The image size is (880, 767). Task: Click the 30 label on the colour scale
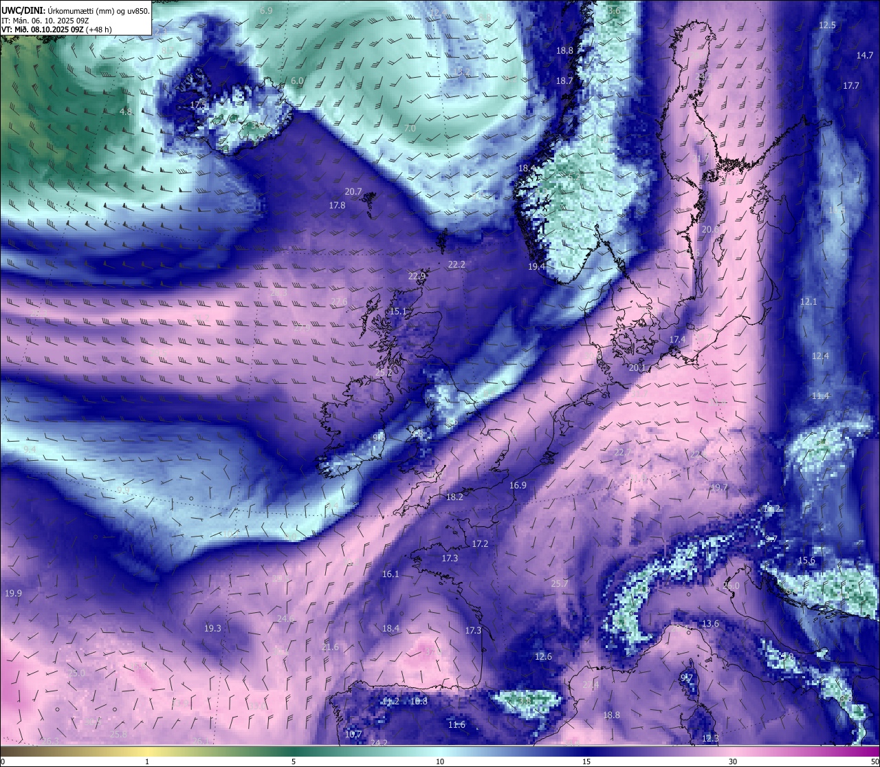pos(733,761)
